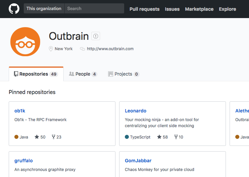Click the link chain icon beside the website URL
Image resolution: width=249 pixels, height=177 pixels.
[x=82, y=49]
